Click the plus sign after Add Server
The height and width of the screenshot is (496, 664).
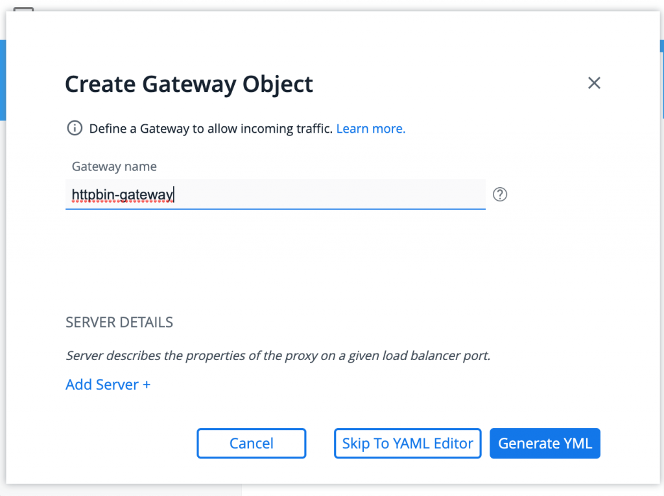(147, 385)
